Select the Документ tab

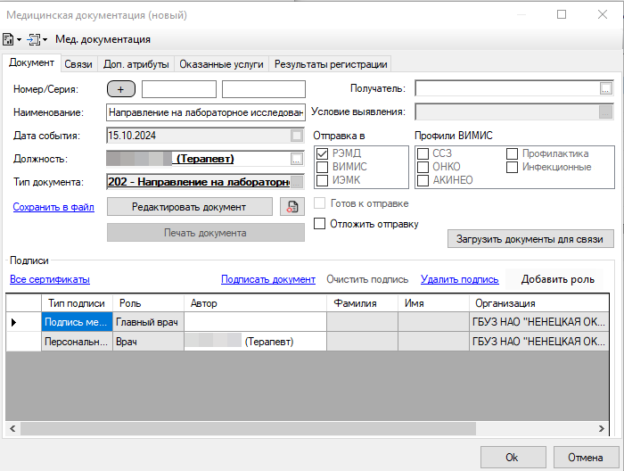pyautogui.click(x=31, y=63)
